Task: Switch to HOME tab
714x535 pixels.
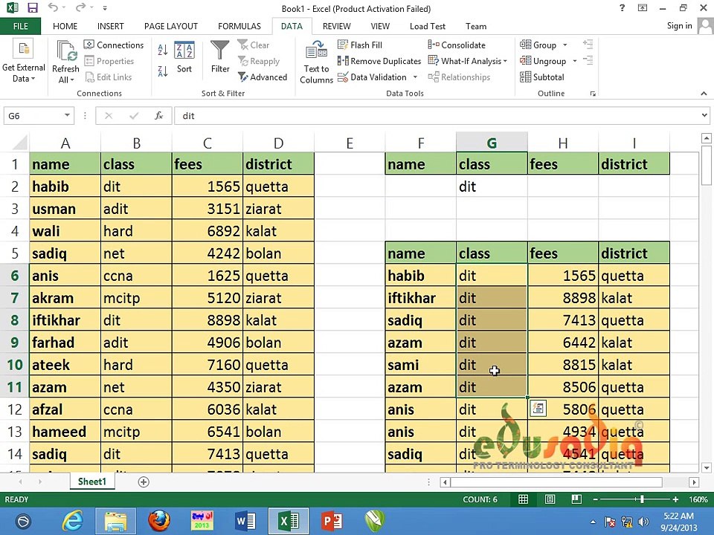Action: (x=65, y=26)
